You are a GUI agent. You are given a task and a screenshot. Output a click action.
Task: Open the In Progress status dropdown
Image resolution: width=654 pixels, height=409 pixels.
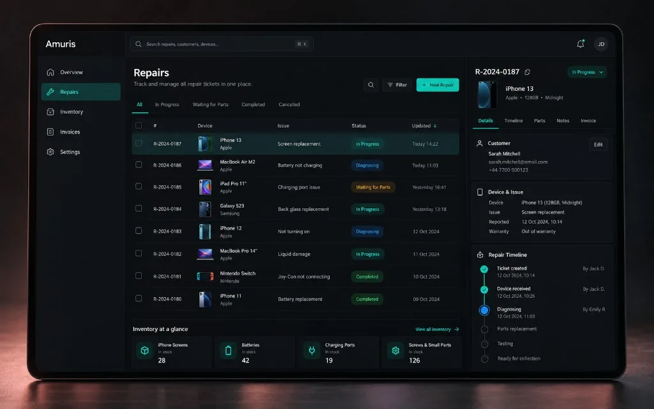coord(588,72)
